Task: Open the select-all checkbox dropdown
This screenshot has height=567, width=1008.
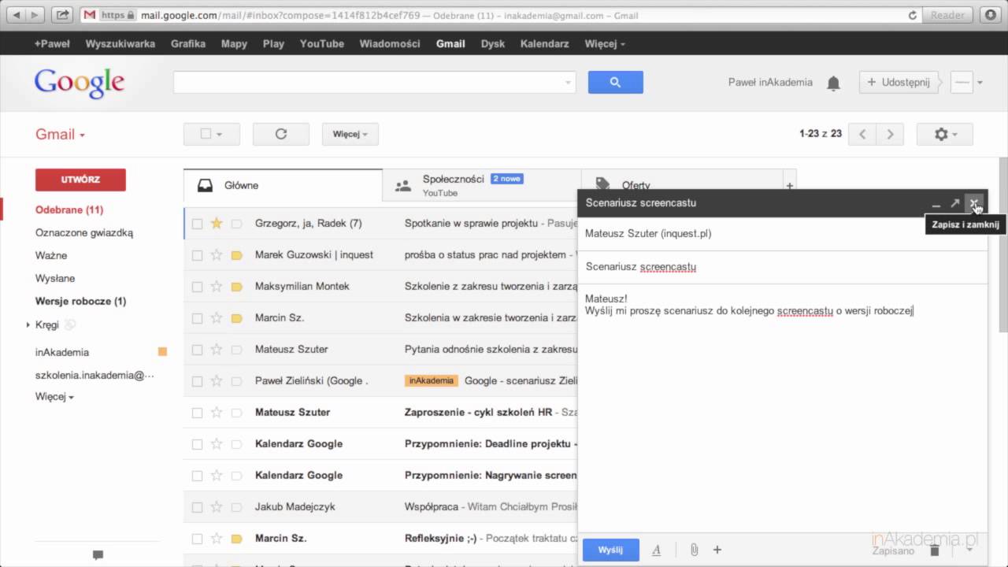Action: point(211,134)
